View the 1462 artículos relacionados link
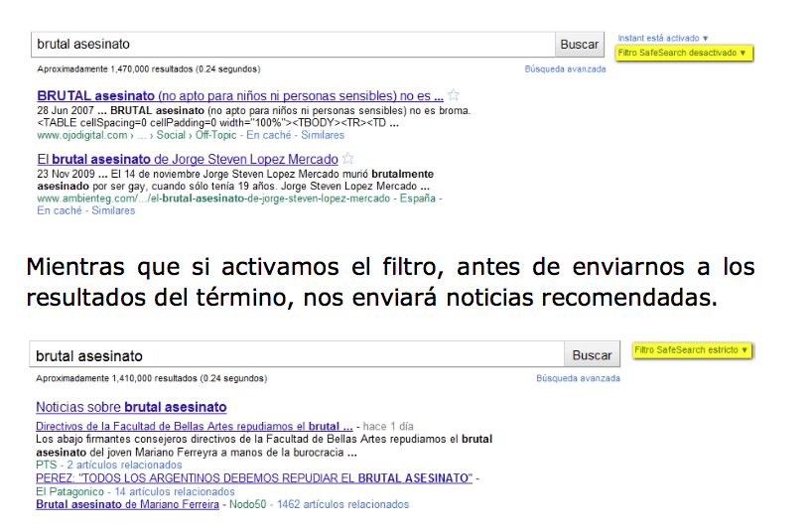Screen dimensions: 812x532 pyautogui.click(x=344, y=504)
